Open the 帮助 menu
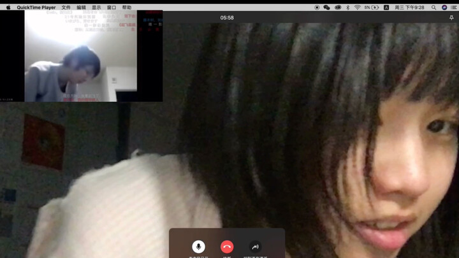Screen dimensions: 459x258 click(127, 7)
